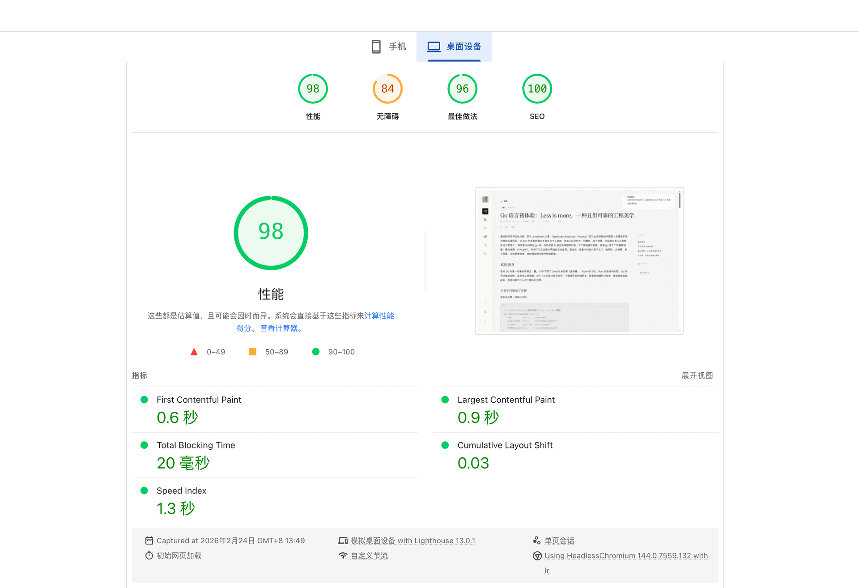Click the HeadlessChromium version info
Image resolution: width=859 pixels, height=588 pixels.
[625, 555]
